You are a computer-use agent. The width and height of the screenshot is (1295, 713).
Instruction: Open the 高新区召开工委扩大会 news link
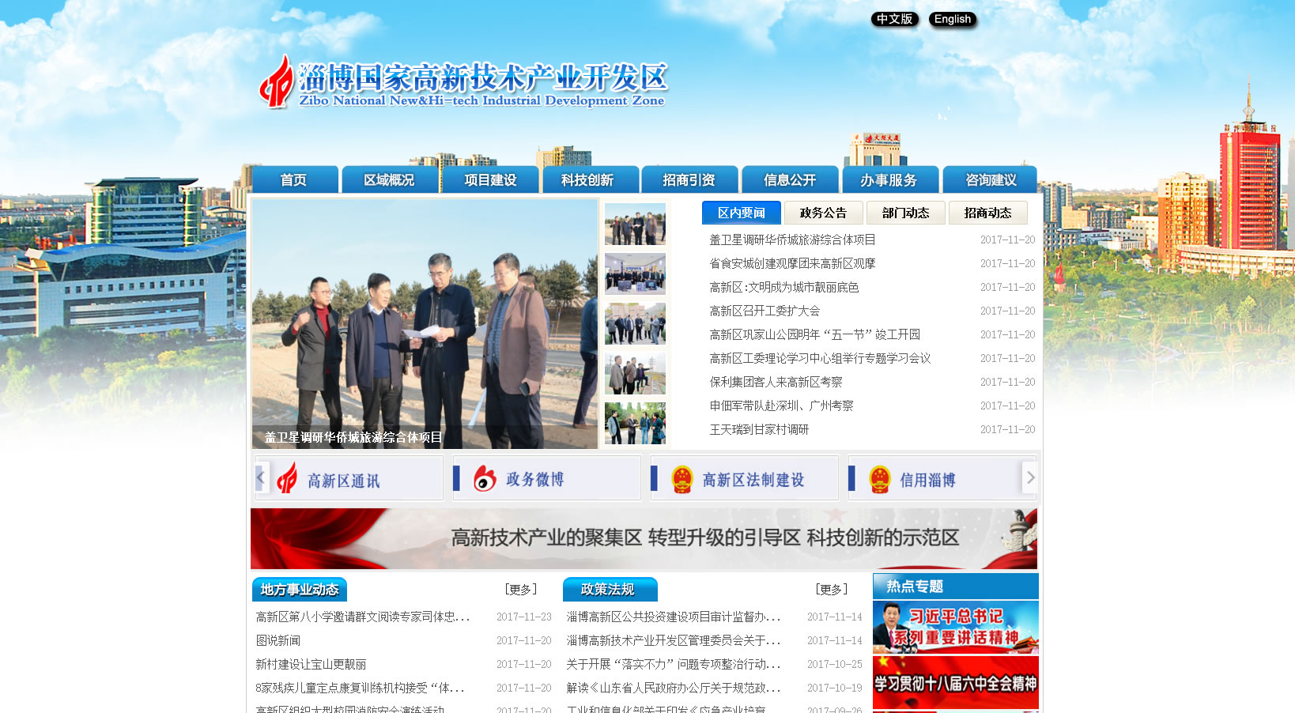[x=765, y=311]
